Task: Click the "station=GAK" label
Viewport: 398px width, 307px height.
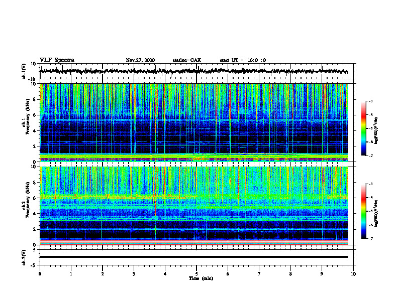Action: pyautogui.click(x=187, y=60)
